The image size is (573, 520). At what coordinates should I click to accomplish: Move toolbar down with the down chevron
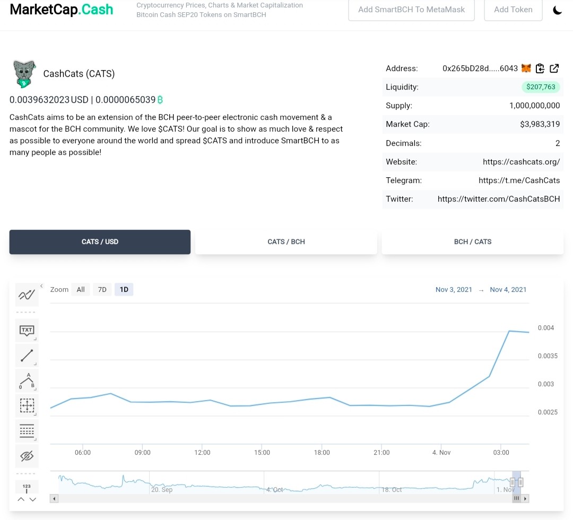[x=33, y=499]
